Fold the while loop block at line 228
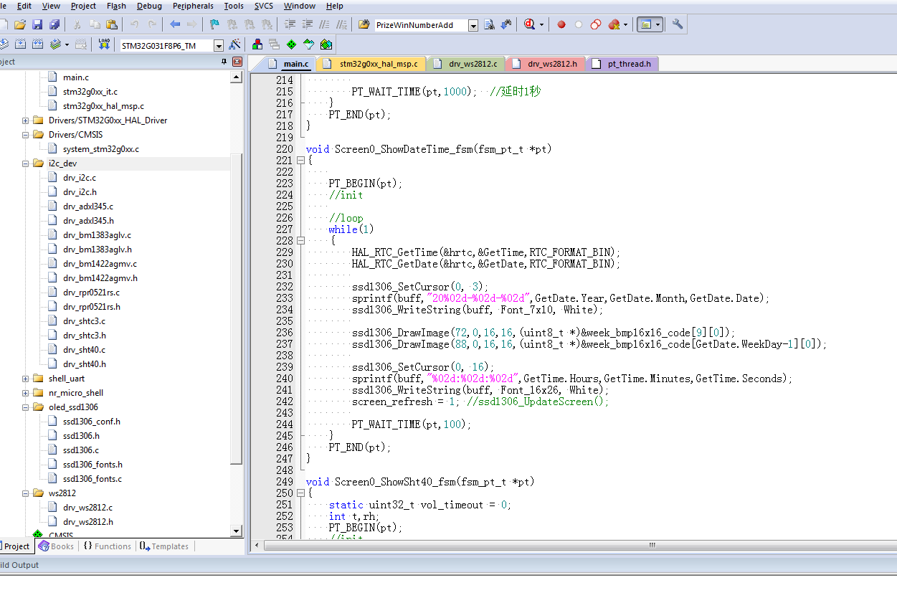Image resolution: width=897 pixels, height=603 pixels. [300, 241]
